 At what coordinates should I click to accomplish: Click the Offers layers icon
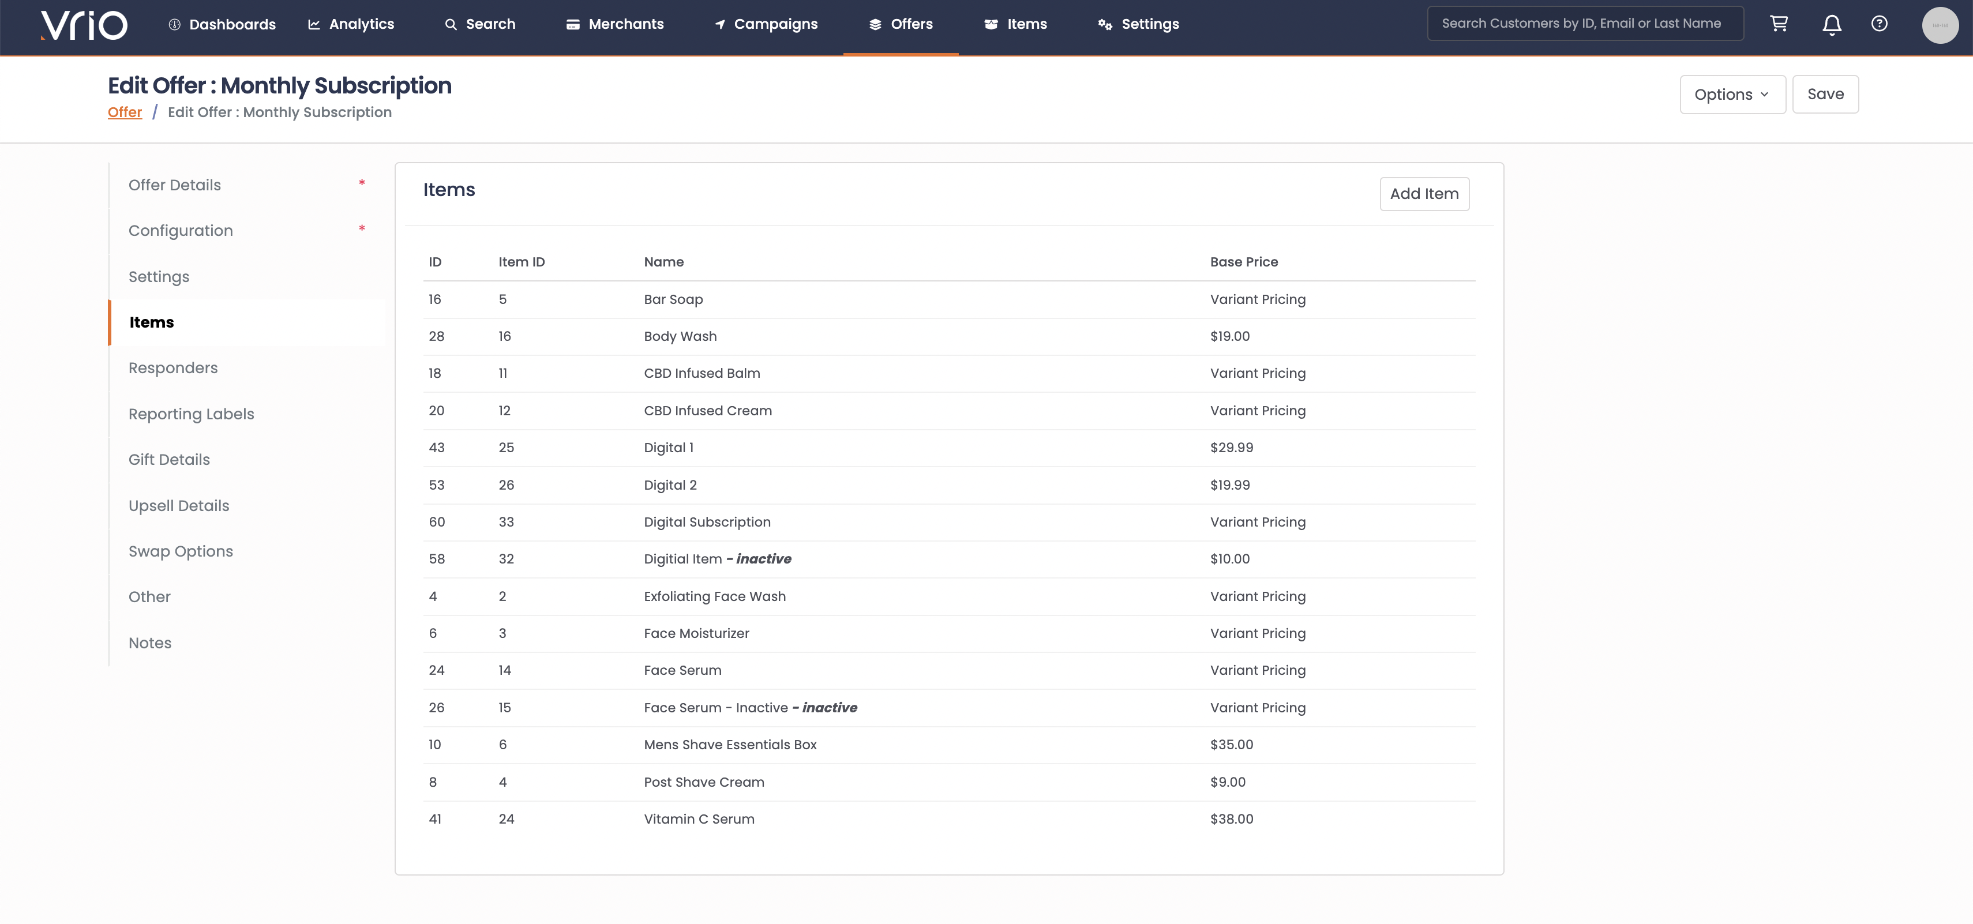point(875,24)
